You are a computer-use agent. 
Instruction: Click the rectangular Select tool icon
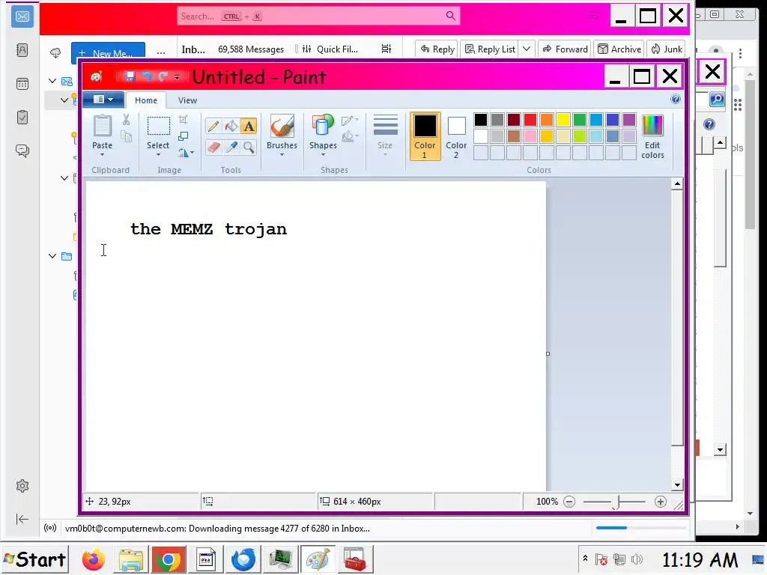(x=159, y=126)
